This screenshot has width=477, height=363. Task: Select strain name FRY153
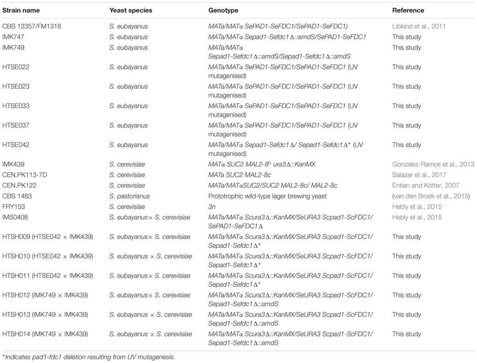point(14,207)
